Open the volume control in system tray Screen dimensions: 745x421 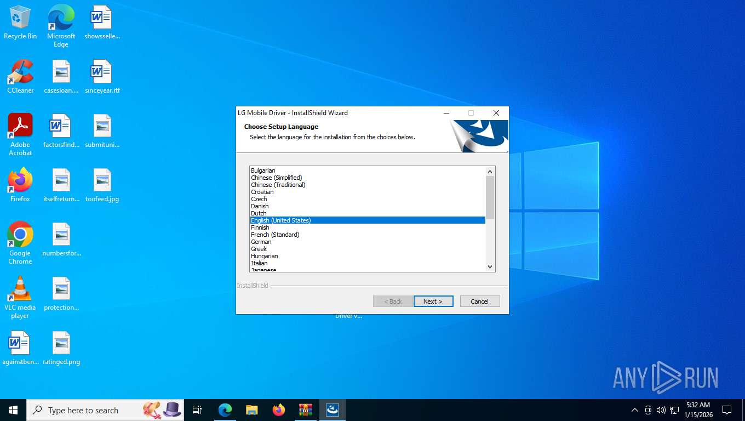(x=661, y=410)
